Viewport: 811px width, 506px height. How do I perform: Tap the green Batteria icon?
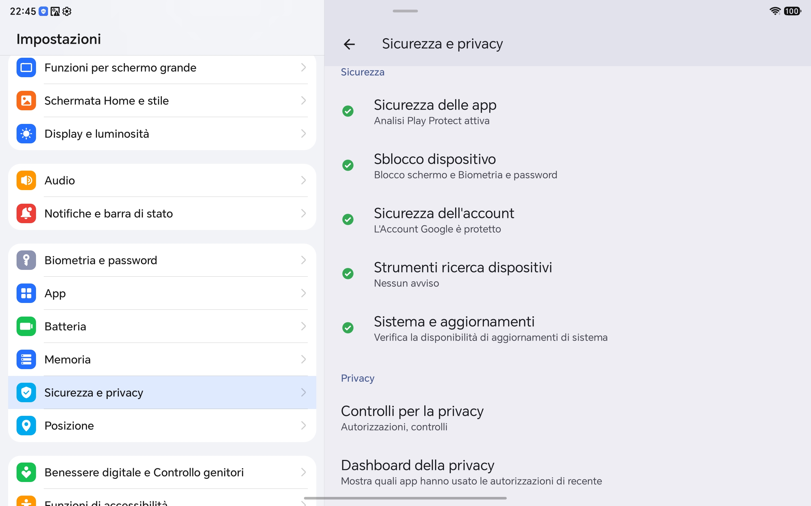pyautogui.click(x=26, y=326)
